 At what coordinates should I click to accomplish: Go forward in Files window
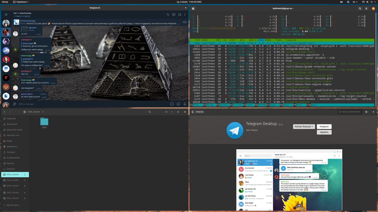point(10,112)
